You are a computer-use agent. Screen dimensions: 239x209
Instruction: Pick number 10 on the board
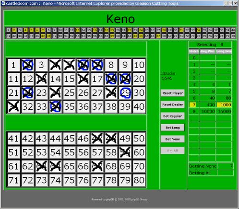(x=139, y=65)
